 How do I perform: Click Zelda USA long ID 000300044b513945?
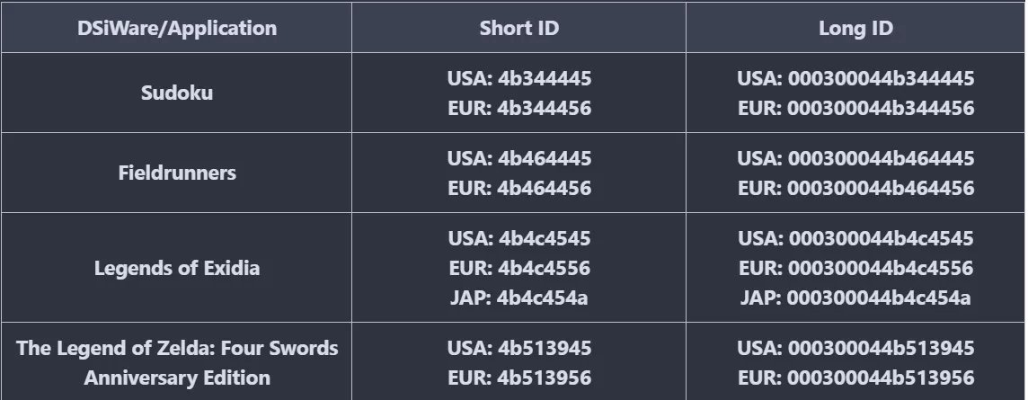855,348
